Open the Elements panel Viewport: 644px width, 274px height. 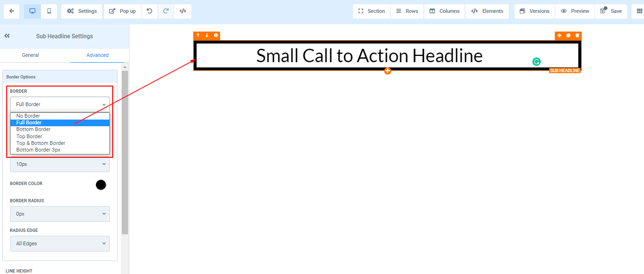click(x=487, y=11)
